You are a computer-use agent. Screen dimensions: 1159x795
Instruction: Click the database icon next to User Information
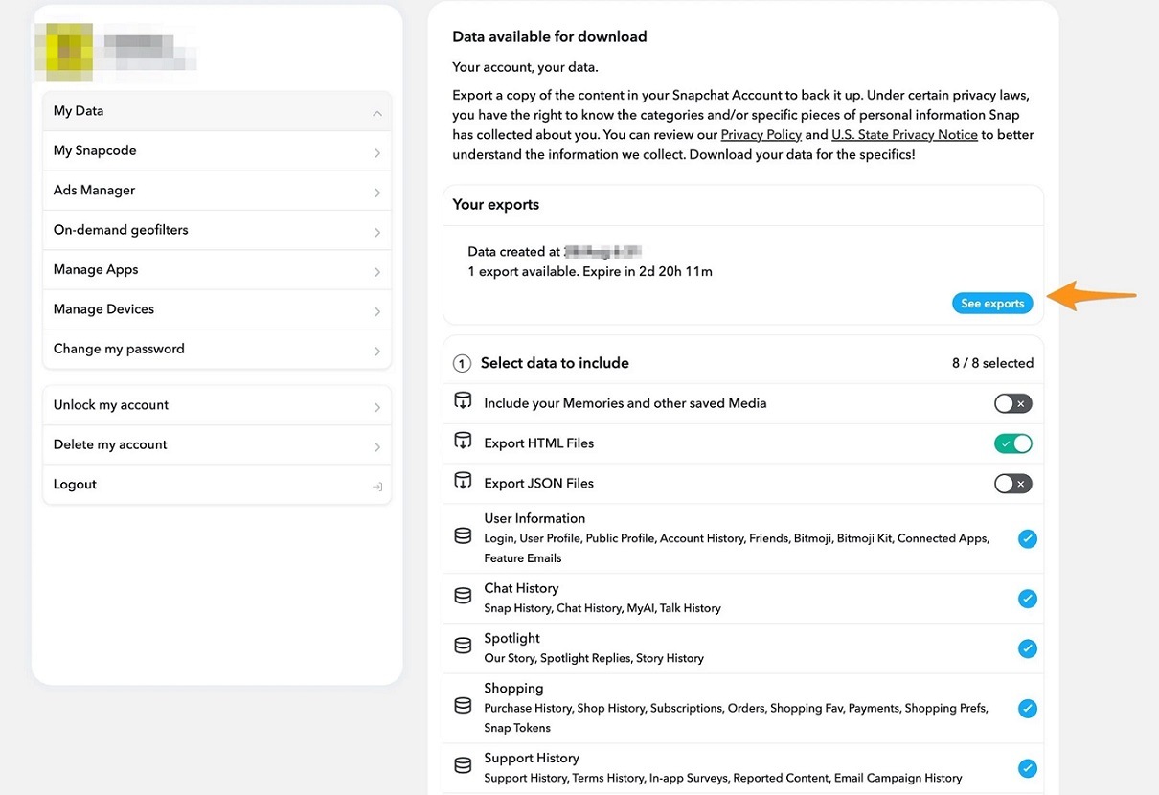tap(463, 537)
